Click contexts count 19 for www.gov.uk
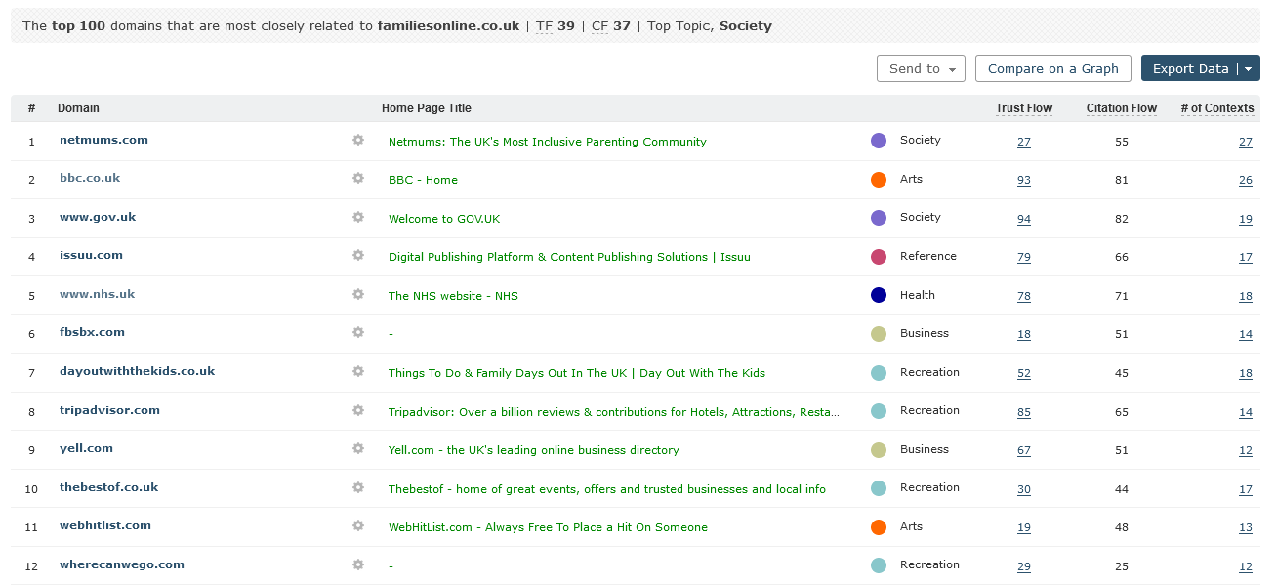The width and height of the screenshot is (1276, 585). click(x=1246, y=219)
